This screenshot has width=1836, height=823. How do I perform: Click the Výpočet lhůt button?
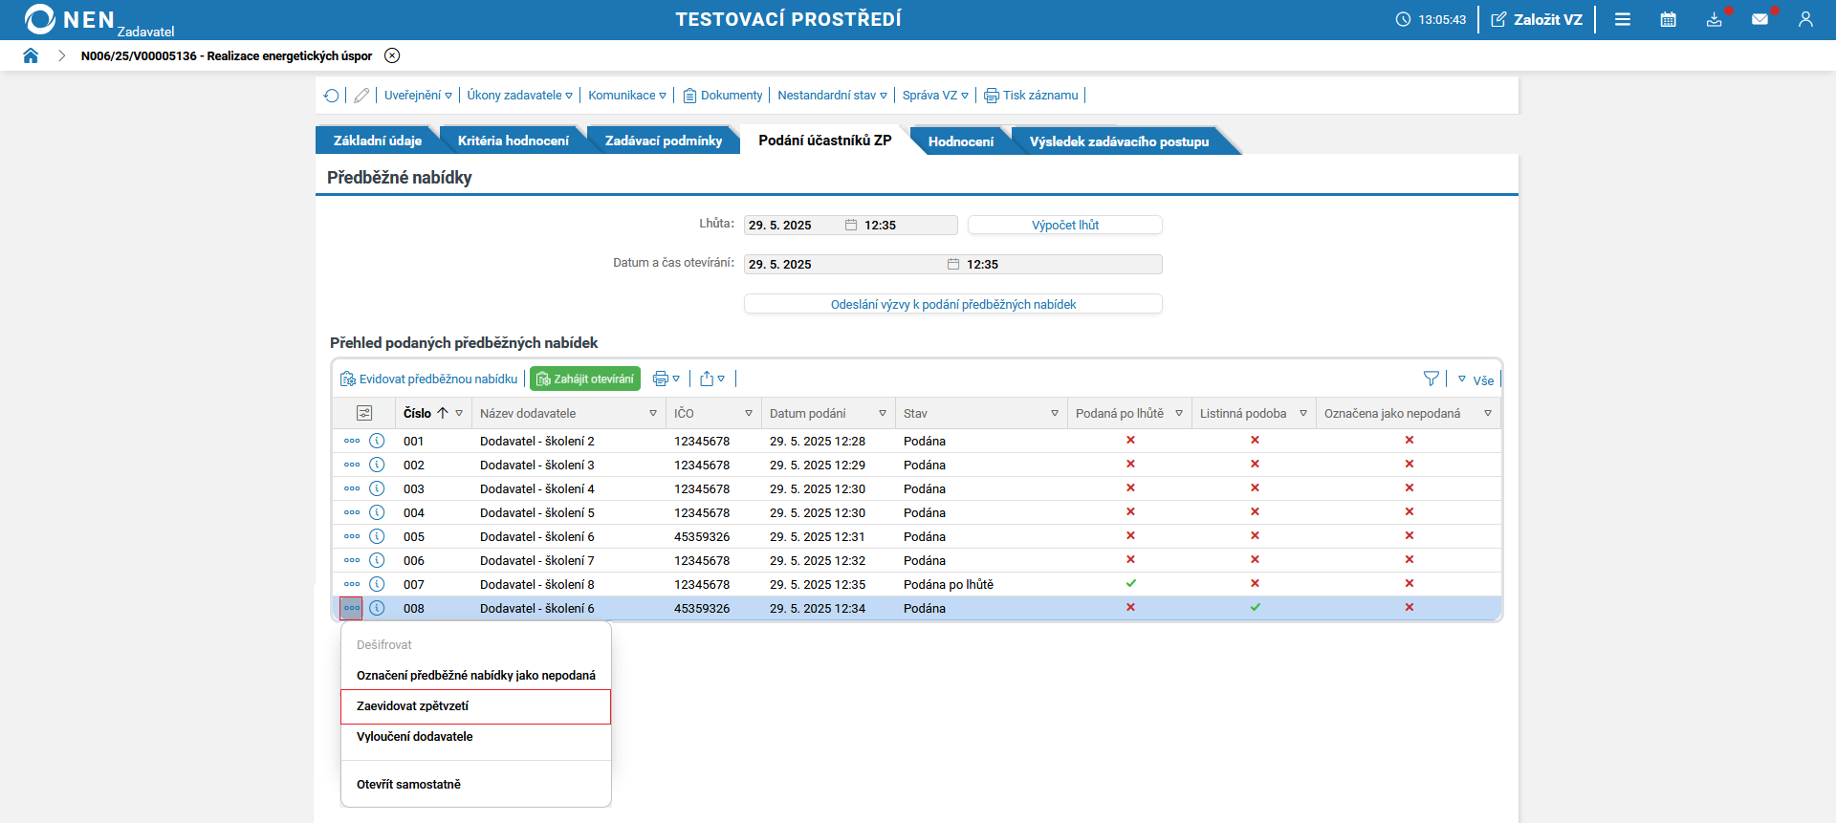[1064, 226]
